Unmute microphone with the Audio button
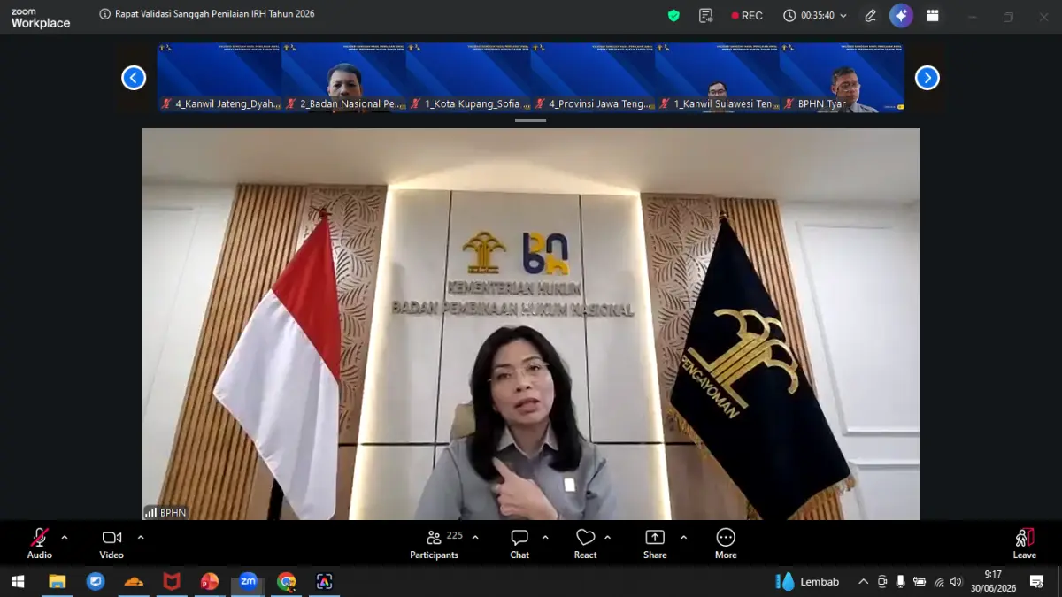1062x597 pixels. (39, 543)
